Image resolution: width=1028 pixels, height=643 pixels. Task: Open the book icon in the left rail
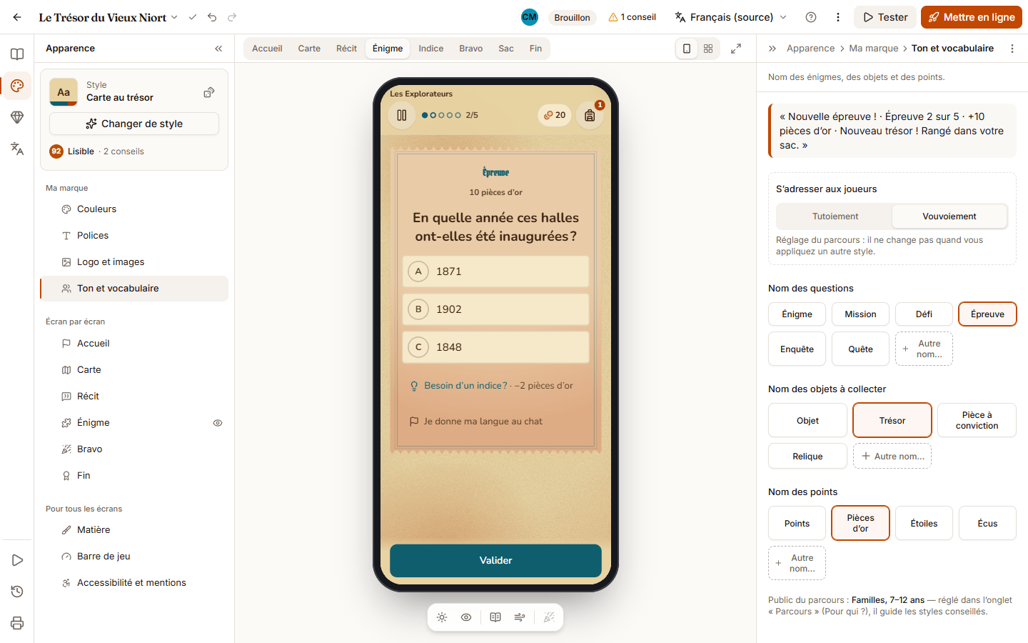(17, 54)
